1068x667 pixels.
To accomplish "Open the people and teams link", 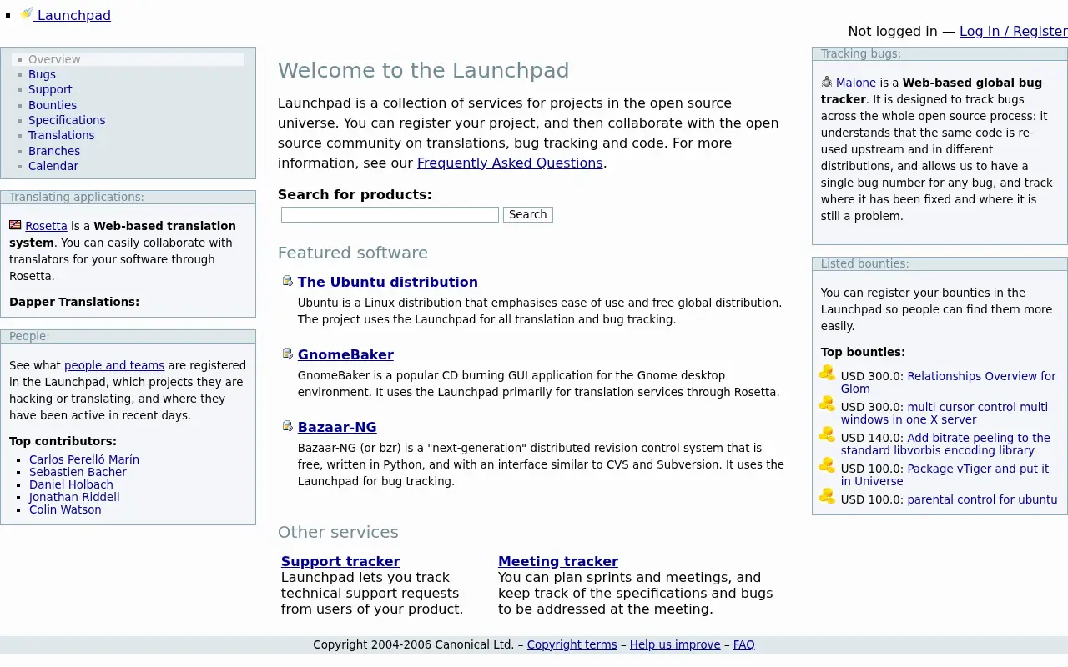I will [x=114, y=365].
